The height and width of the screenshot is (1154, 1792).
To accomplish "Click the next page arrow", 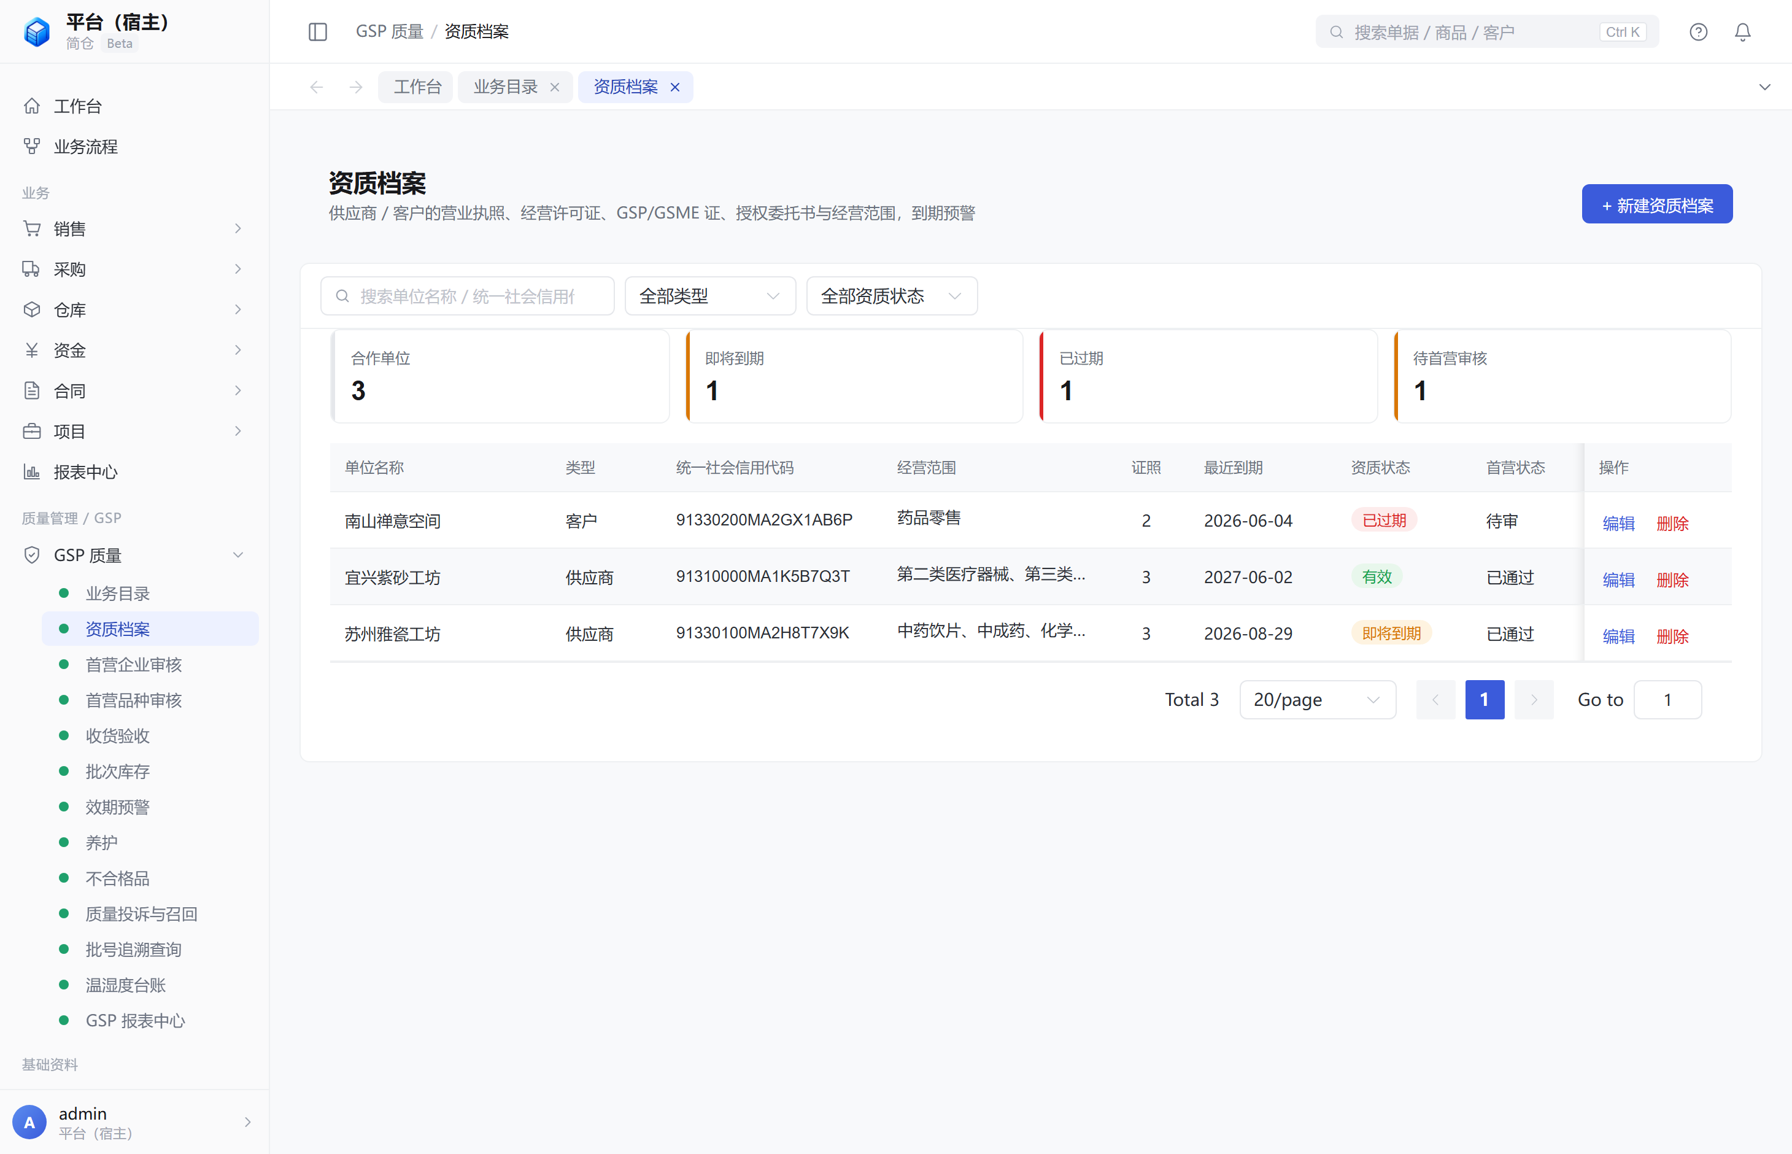I will click(x=1534, y=699).
